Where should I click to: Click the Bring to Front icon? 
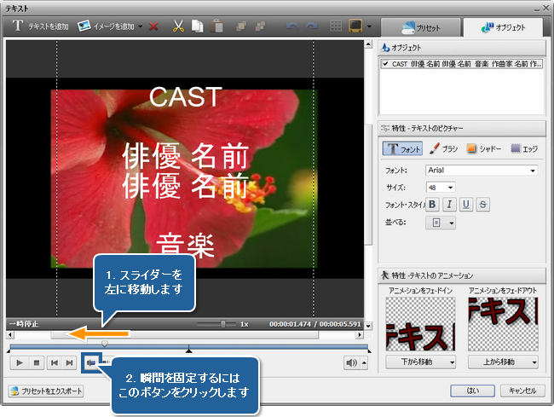[241, 26]
